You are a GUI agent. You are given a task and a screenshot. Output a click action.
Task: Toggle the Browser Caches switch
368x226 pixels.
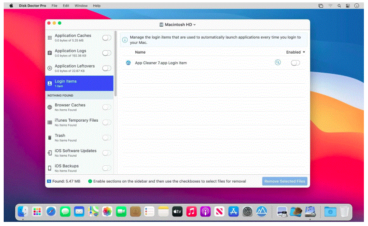point(107,107)
